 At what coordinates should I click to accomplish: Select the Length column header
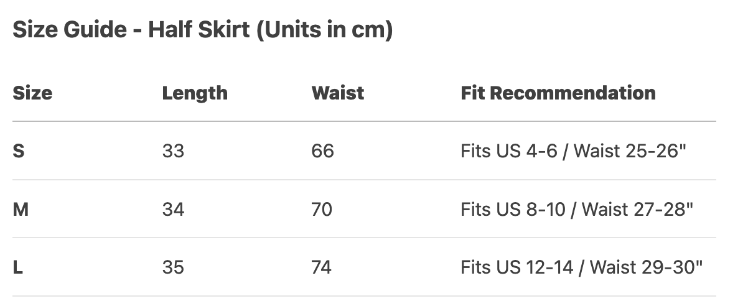195,93
